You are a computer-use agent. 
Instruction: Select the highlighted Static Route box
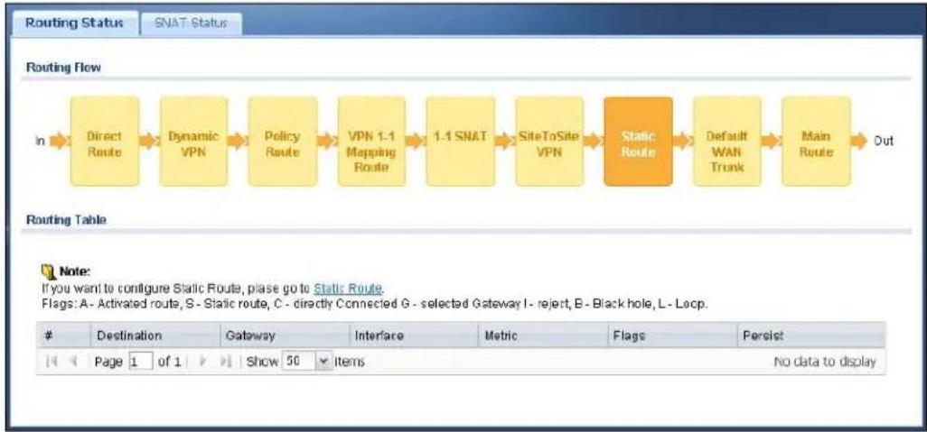click(x=639, y=142)
